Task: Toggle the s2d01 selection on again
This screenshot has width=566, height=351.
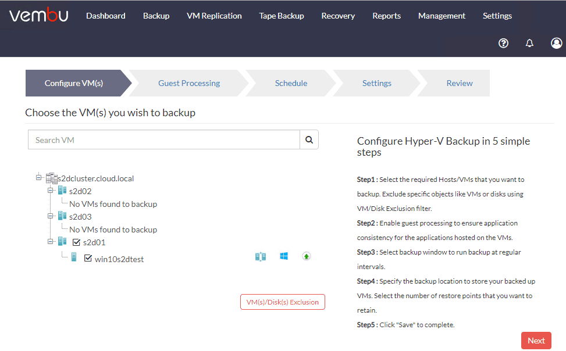Action: (x=75, y=242)
